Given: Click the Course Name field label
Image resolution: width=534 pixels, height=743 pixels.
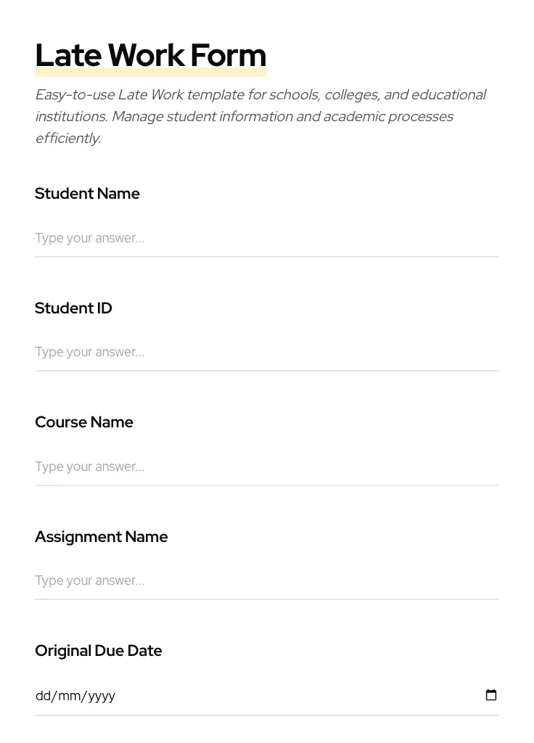Looking at the screenshot, I should (x=84, y=422).
